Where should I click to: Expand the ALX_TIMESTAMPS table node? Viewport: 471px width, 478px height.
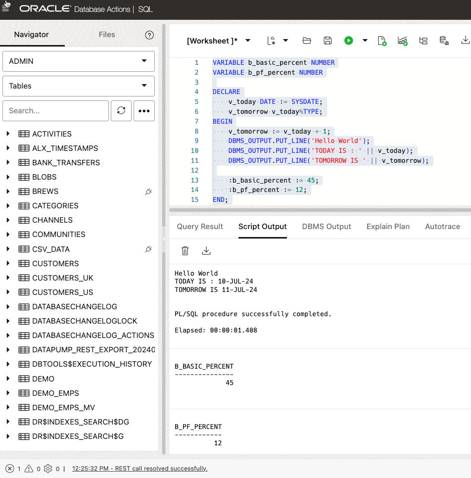8,148
